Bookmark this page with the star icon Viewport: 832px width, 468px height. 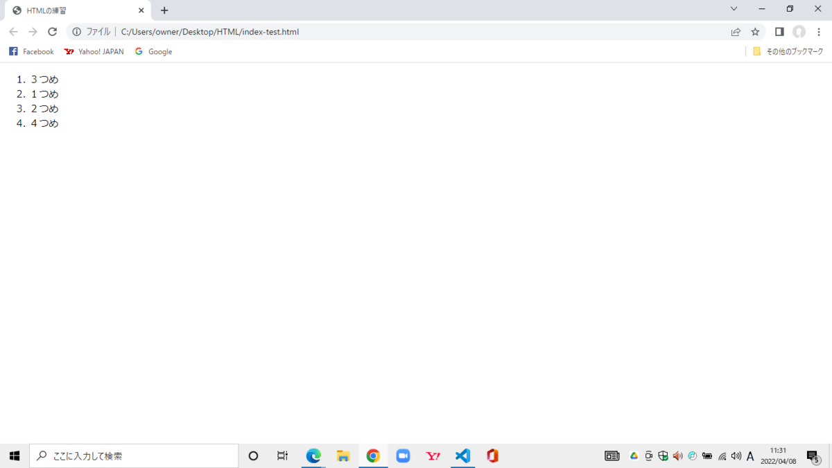coord(755,32)
